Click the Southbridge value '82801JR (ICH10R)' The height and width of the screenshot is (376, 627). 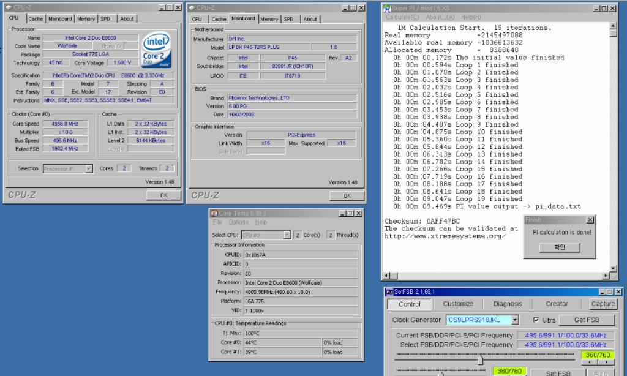click(x=293, y=66)
